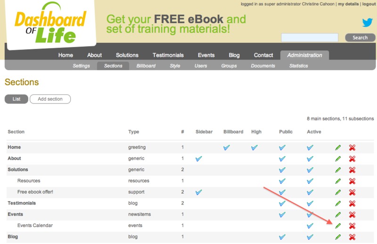
Task: Click the Twitter bird icon
Action: pyautogui.click(x=367, y=22)
